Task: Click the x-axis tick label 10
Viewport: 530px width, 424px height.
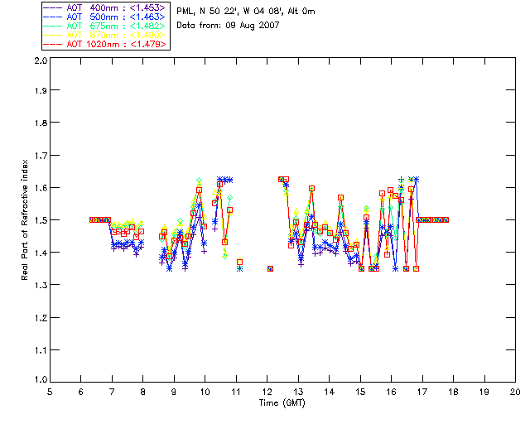Action: coord(205,392)
